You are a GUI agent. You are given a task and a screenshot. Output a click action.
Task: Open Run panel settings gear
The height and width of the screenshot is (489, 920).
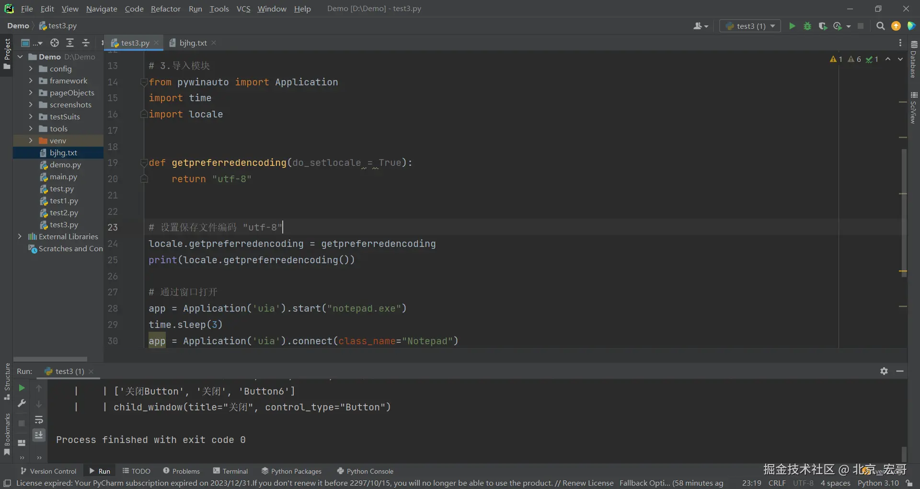tap(884, 371)
